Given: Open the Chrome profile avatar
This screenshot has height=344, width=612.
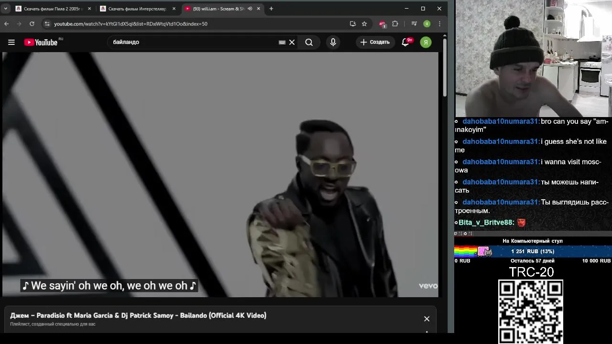Looking at the screenshot, I should click(426, 23).
